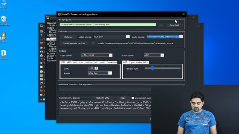Viewport: 239px width, 134px height.
Task: Click the Capture monitor icon in ShareX main window
Action: (41, 31)
